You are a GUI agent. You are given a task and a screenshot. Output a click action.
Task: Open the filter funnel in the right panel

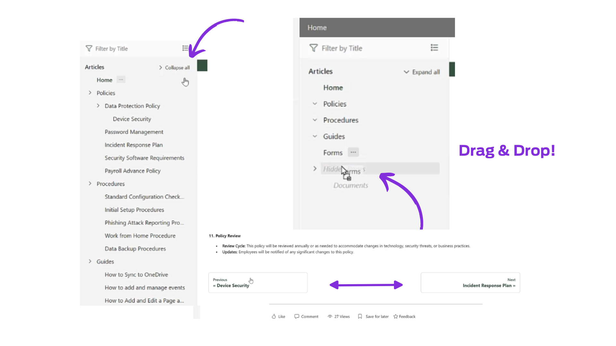(313, 48)
